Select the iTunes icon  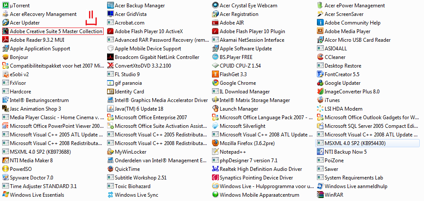320,100
